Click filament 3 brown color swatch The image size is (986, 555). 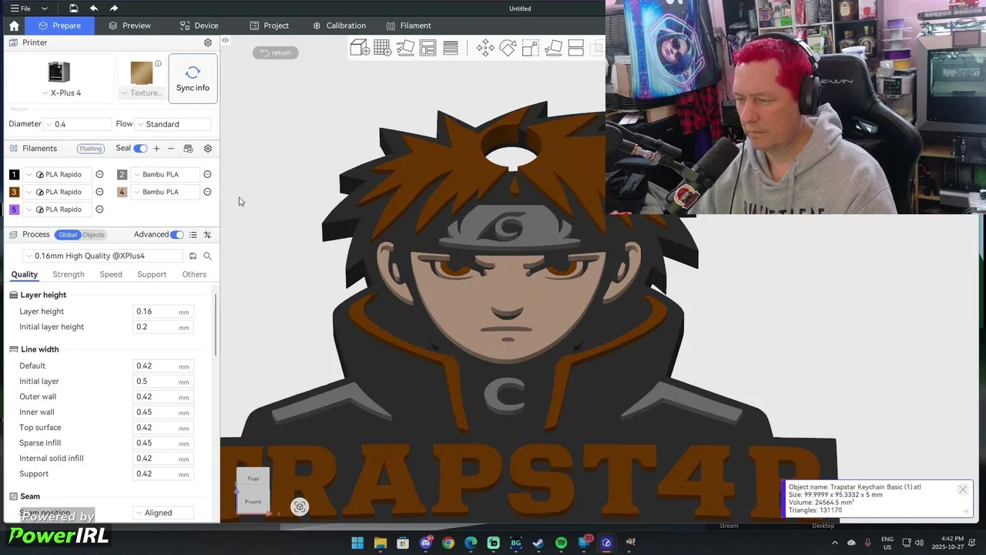(x=14, y=192)
